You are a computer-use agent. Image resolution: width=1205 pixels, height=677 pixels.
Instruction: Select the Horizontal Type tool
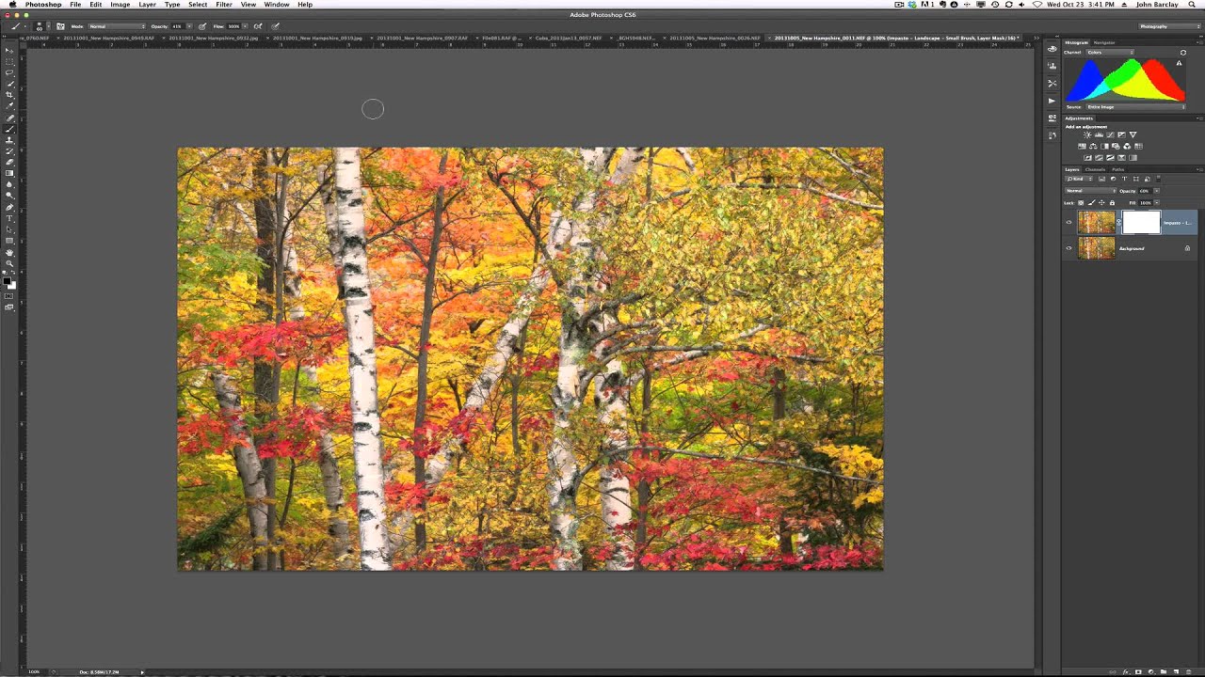click(8, 218)
